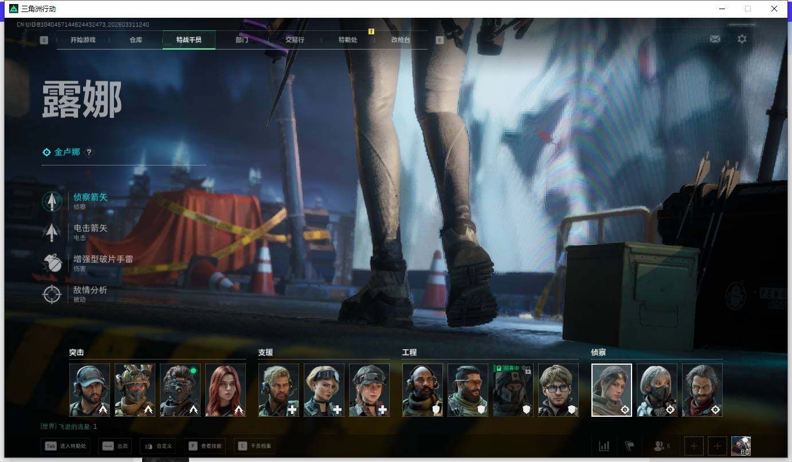Screen dimensions: 792x462
Task: Click the 三角洲行动 app icon in title bar
Action: (14, 9)
